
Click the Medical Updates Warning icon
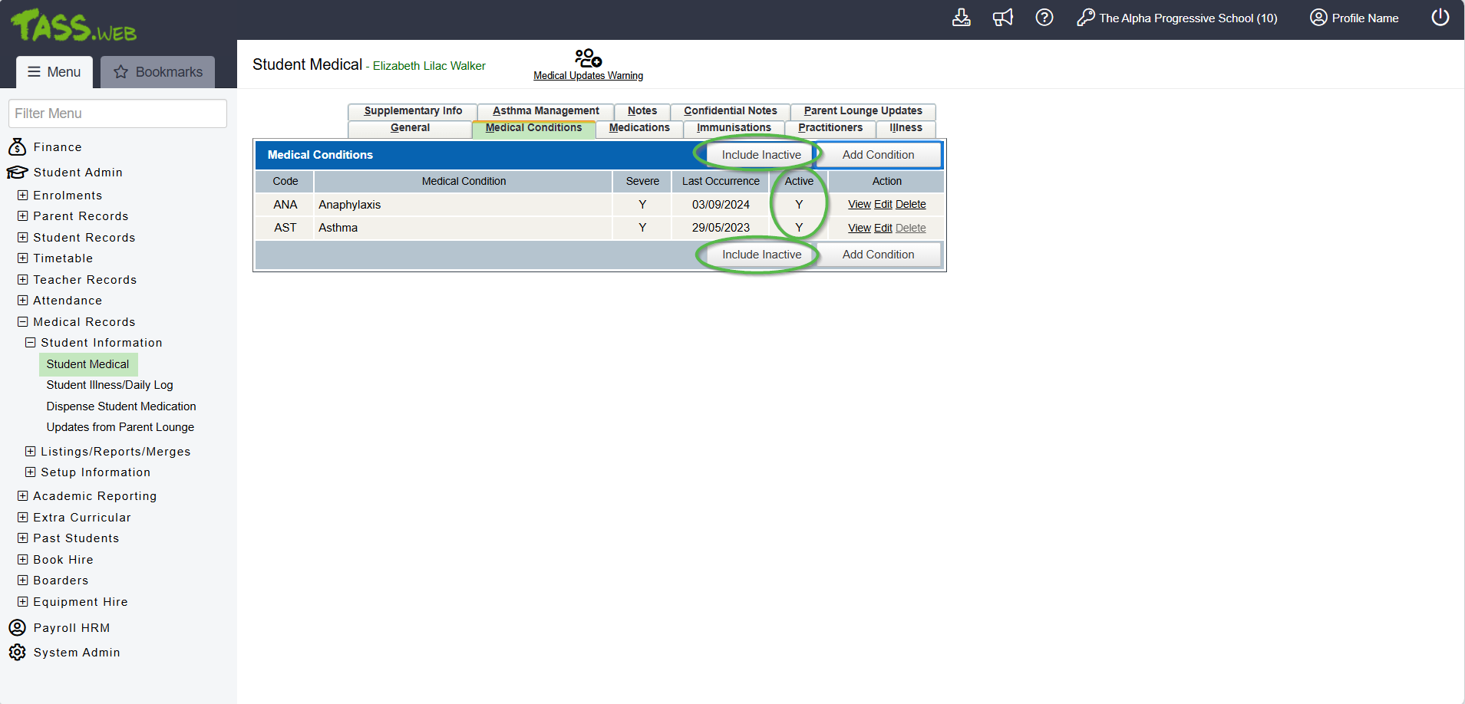point(588,58)
